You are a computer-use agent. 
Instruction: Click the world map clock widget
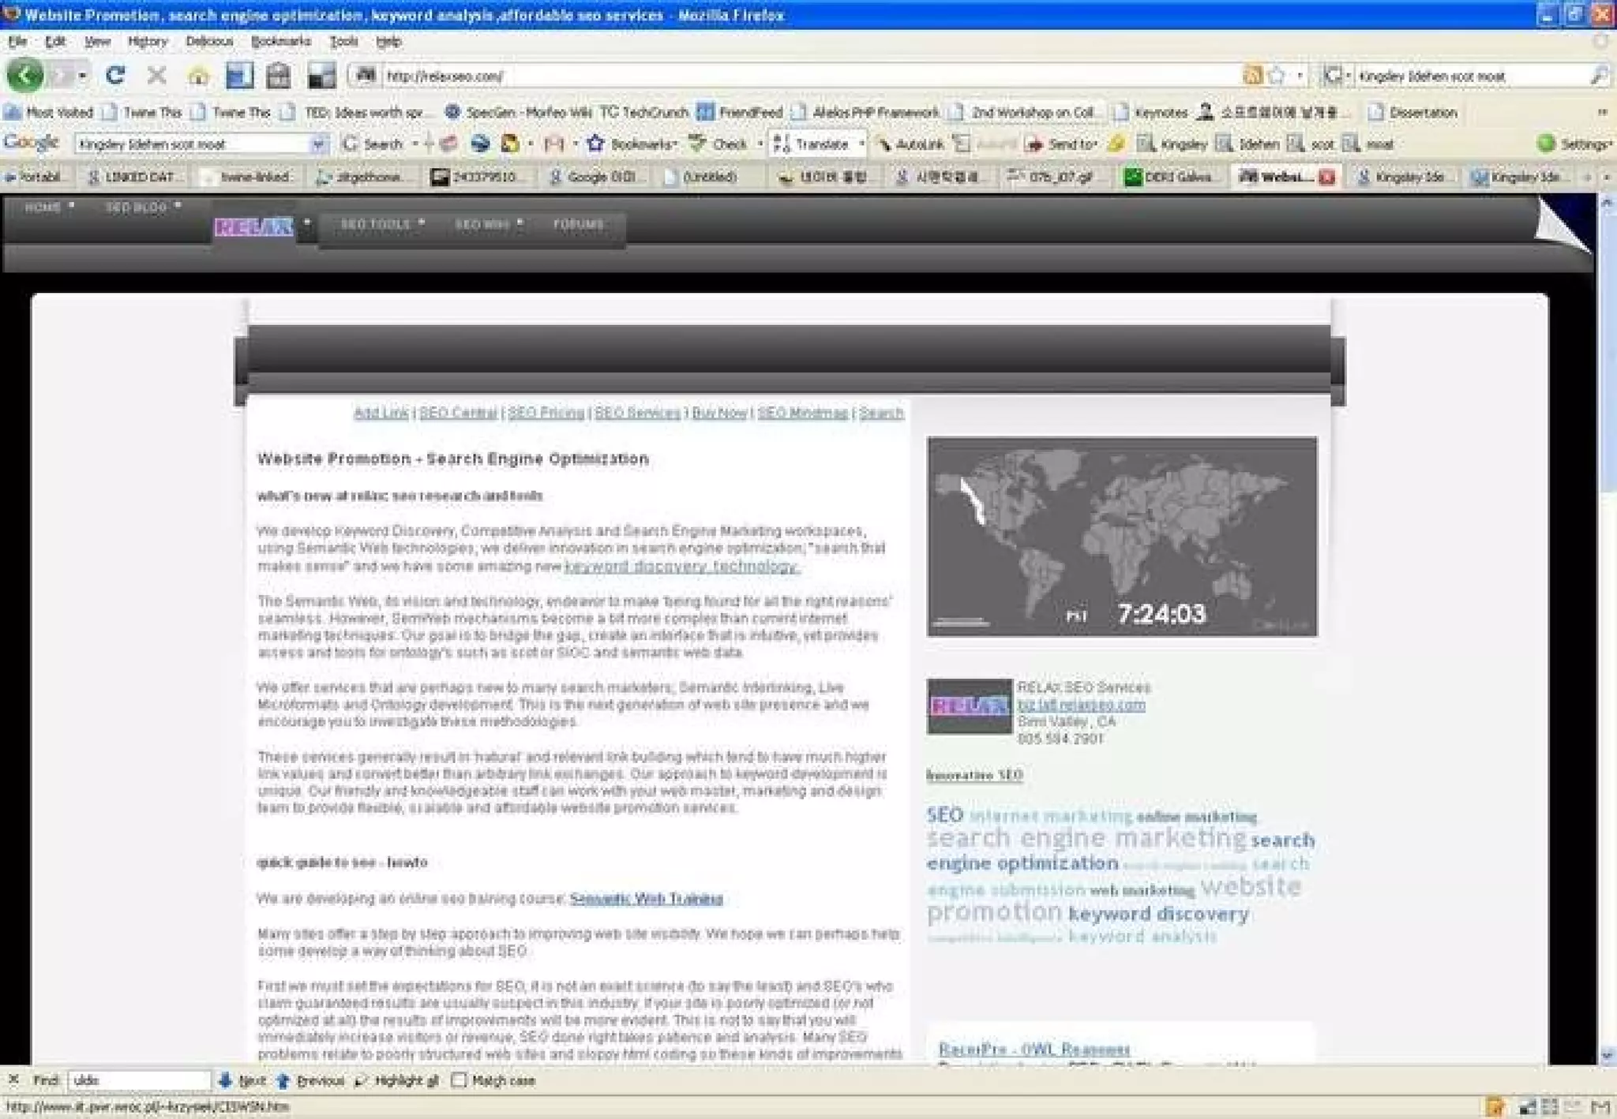[1121, 537]
